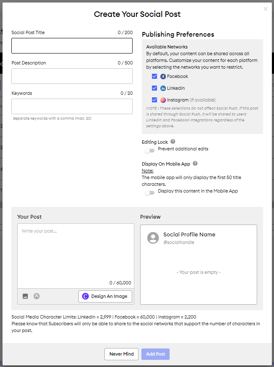The height and width of the screenshot is (367, 274).
Task: Click the LinkedIn network logo icon
Action: 163,88
